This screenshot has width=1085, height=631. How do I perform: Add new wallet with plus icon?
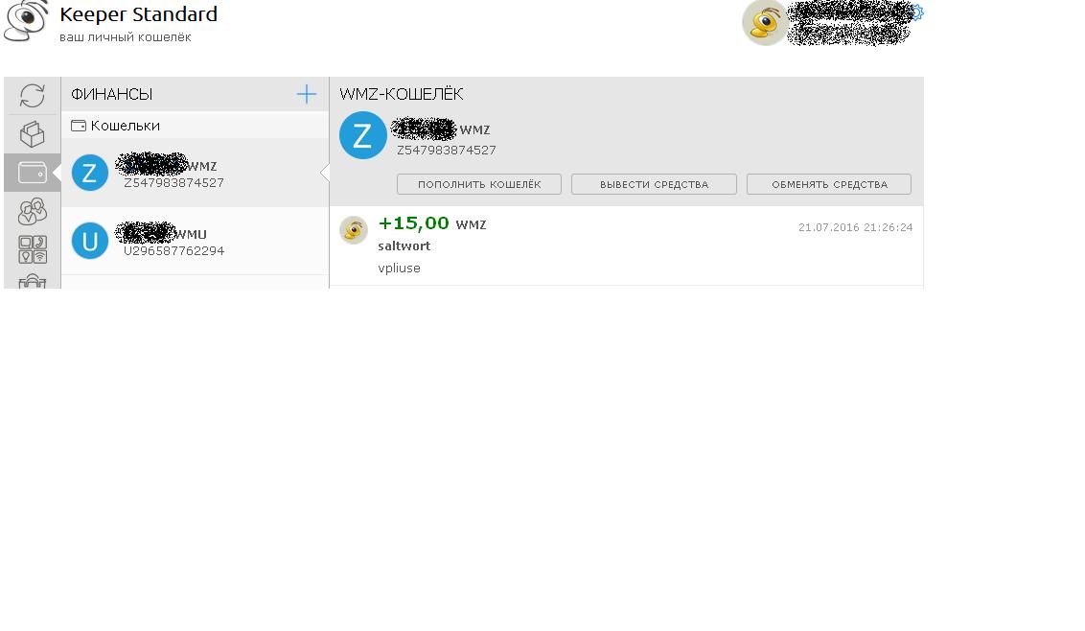(x=307, y=94)
